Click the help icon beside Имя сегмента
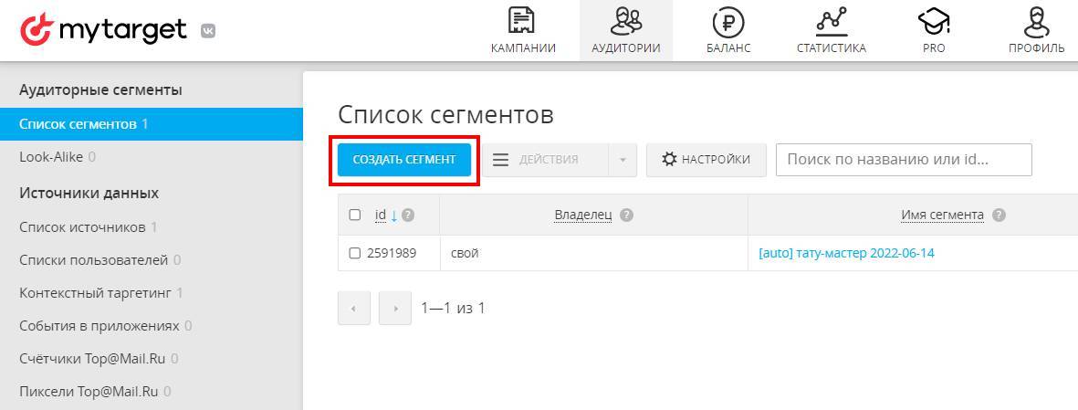Image resolution: width=1078 pixels, height=410 pixels. 999,216
